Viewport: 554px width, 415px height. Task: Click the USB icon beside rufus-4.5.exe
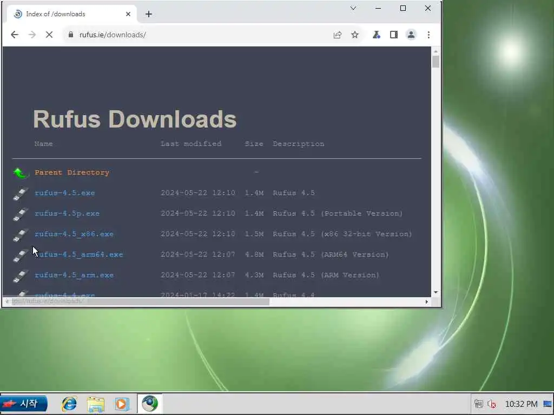(21, 194)
